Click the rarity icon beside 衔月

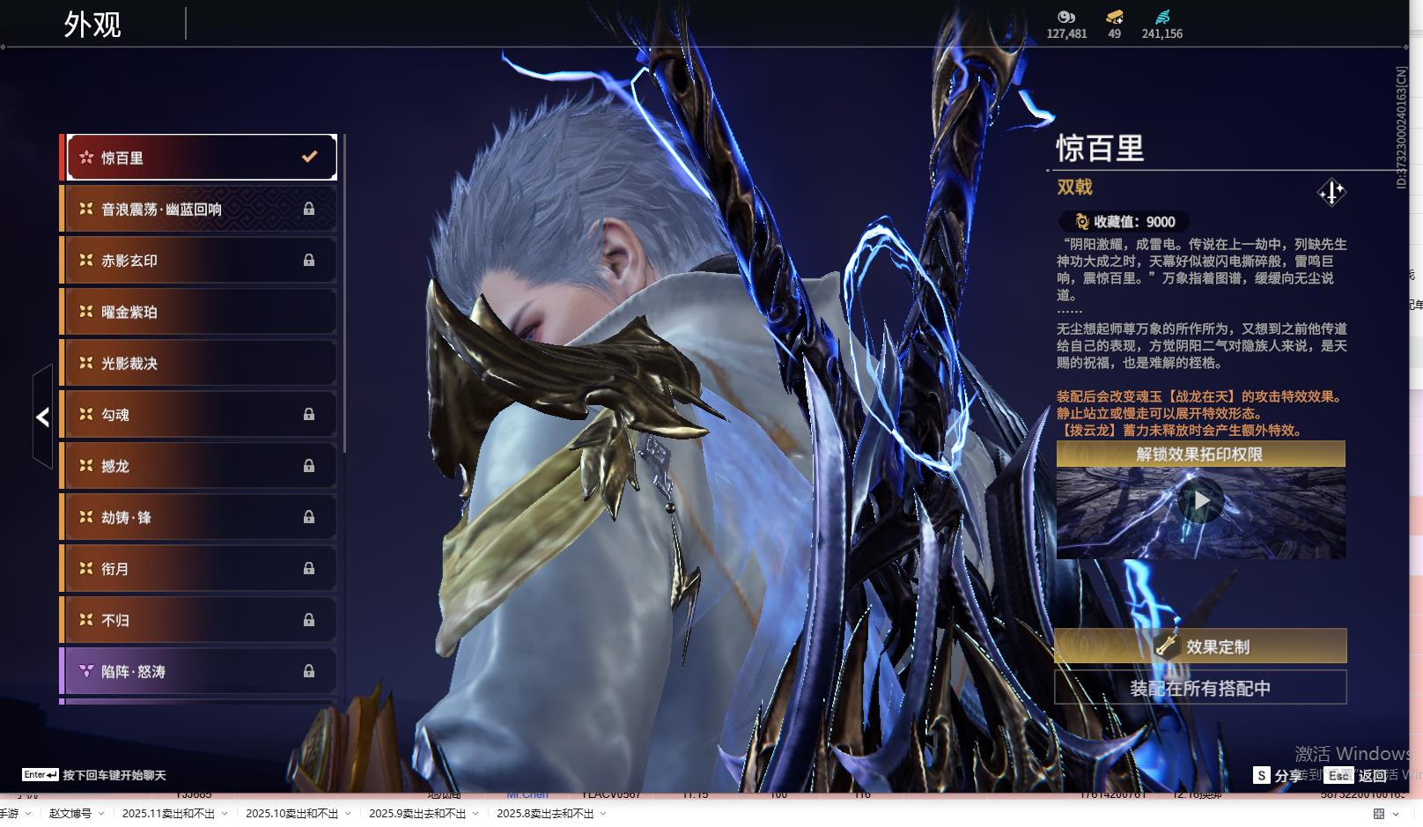86,569
